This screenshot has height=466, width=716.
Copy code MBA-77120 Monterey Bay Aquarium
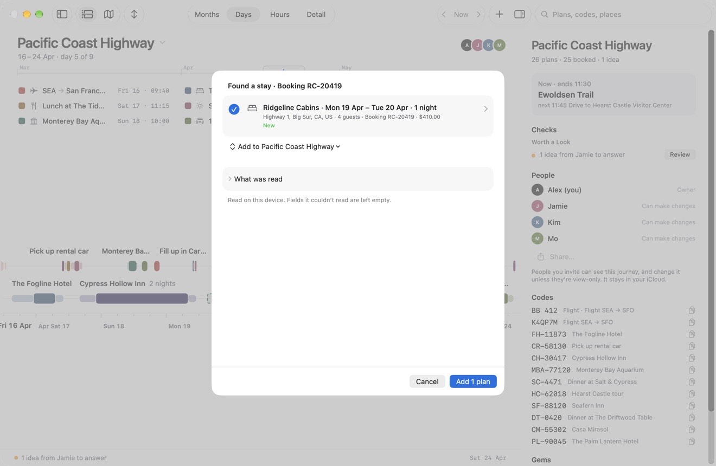[692, 370]
